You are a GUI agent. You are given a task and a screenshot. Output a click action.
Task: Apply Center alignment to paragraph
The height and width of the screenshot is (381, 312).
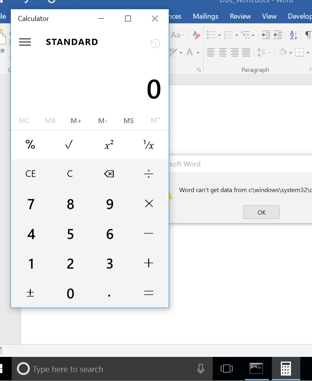[x=223, y=52]
